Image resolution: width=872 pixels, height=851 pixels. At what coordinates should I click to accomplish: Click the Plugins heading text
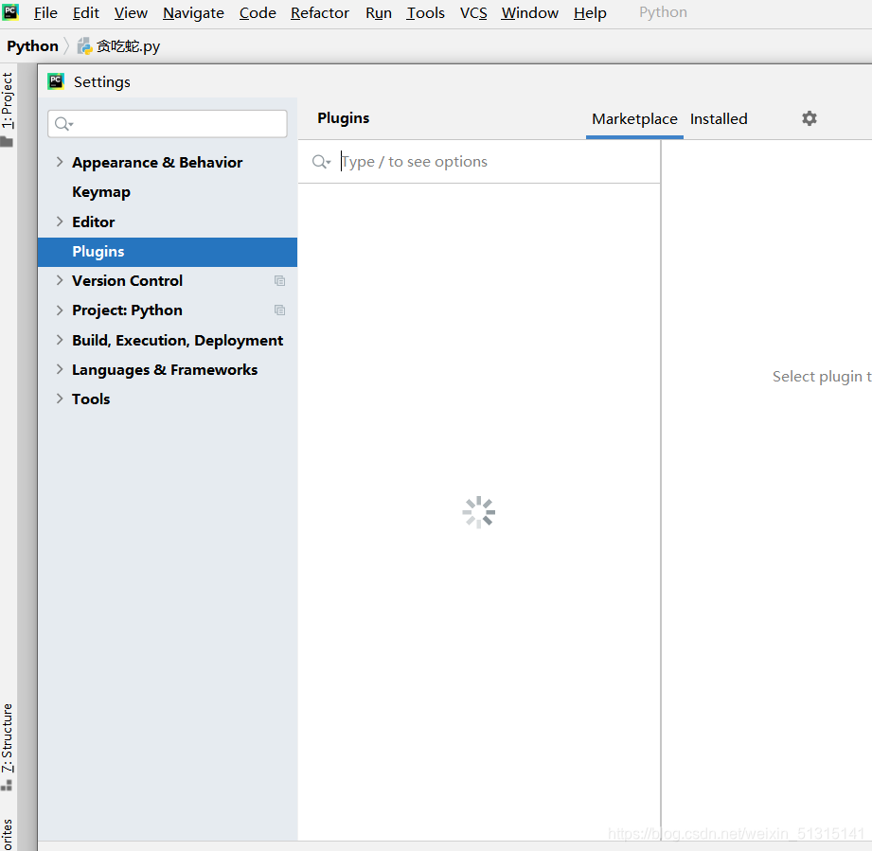pyautogui.click(x=343, y=117)
